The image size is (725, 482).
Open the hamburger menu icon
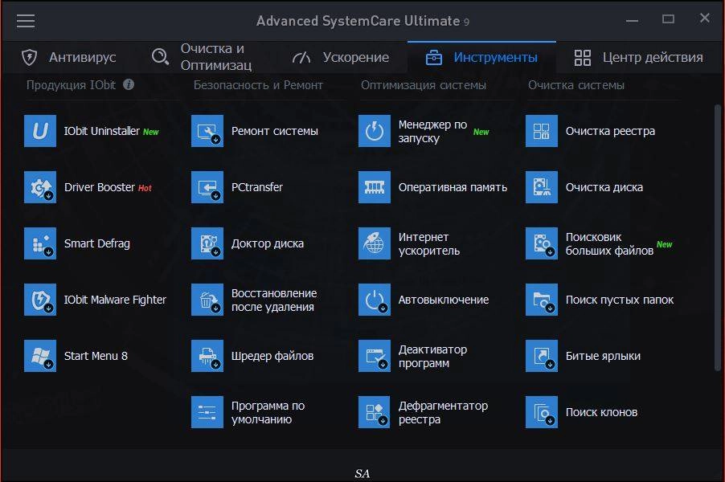click(26, 21)
